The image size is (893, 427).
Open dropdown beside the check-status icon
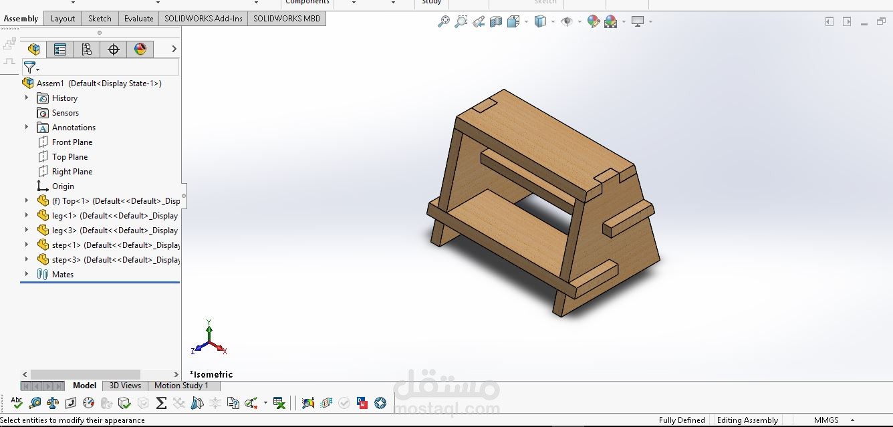pyautogui.click(x=265, y=403)
